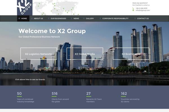169x112 pixels.
Task: Click the 162 countries statistic number
Action: pyautogui.click(x=124, y=94)
